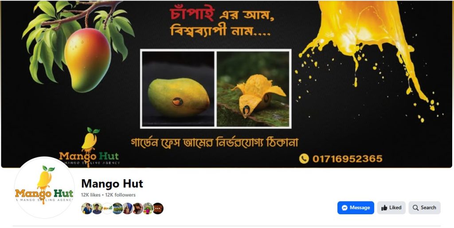View the 12K followers list
The width and height of the screenshot is (454, 228).
pos(120,195)
